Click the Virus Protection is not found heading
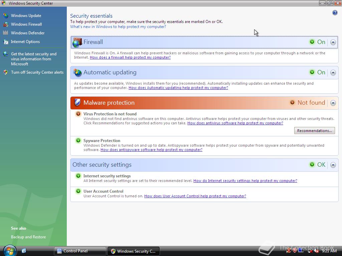Screen dimensions: 342x256 [x=110, y=114]
